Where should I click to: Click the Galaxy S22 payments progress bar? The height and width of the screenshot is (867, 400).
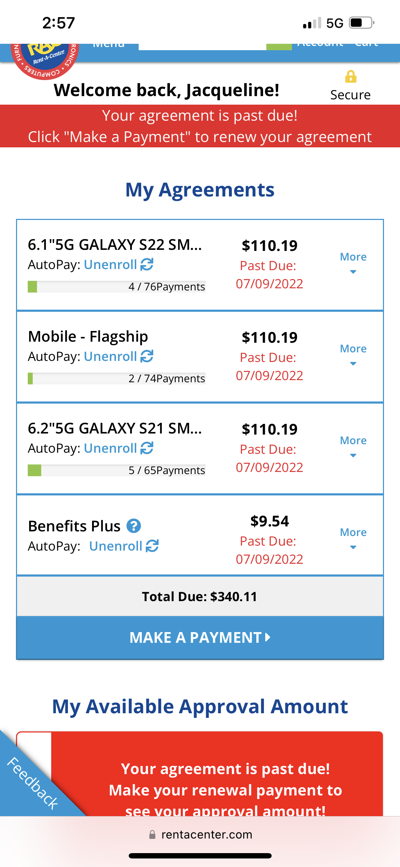[116, 287]
